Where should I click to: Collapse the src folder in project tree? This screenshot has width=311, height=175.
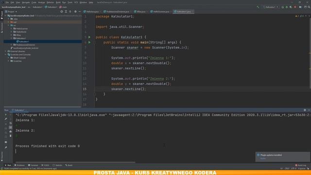click(9, 25)
